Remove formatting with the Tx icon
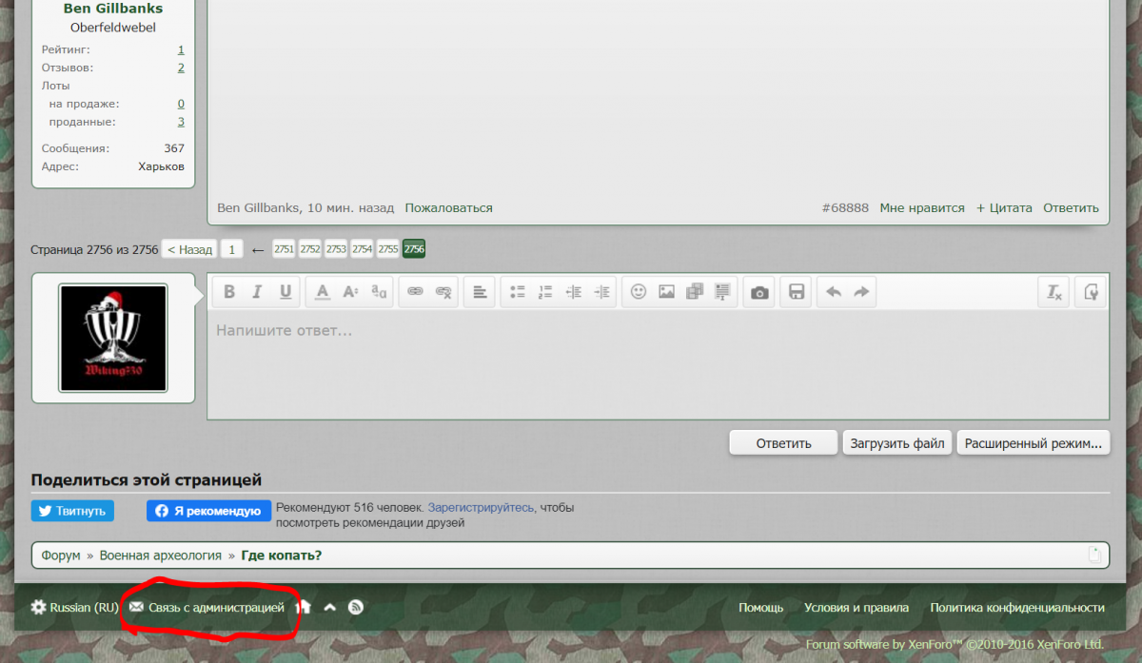 (x=1054, y=292)
